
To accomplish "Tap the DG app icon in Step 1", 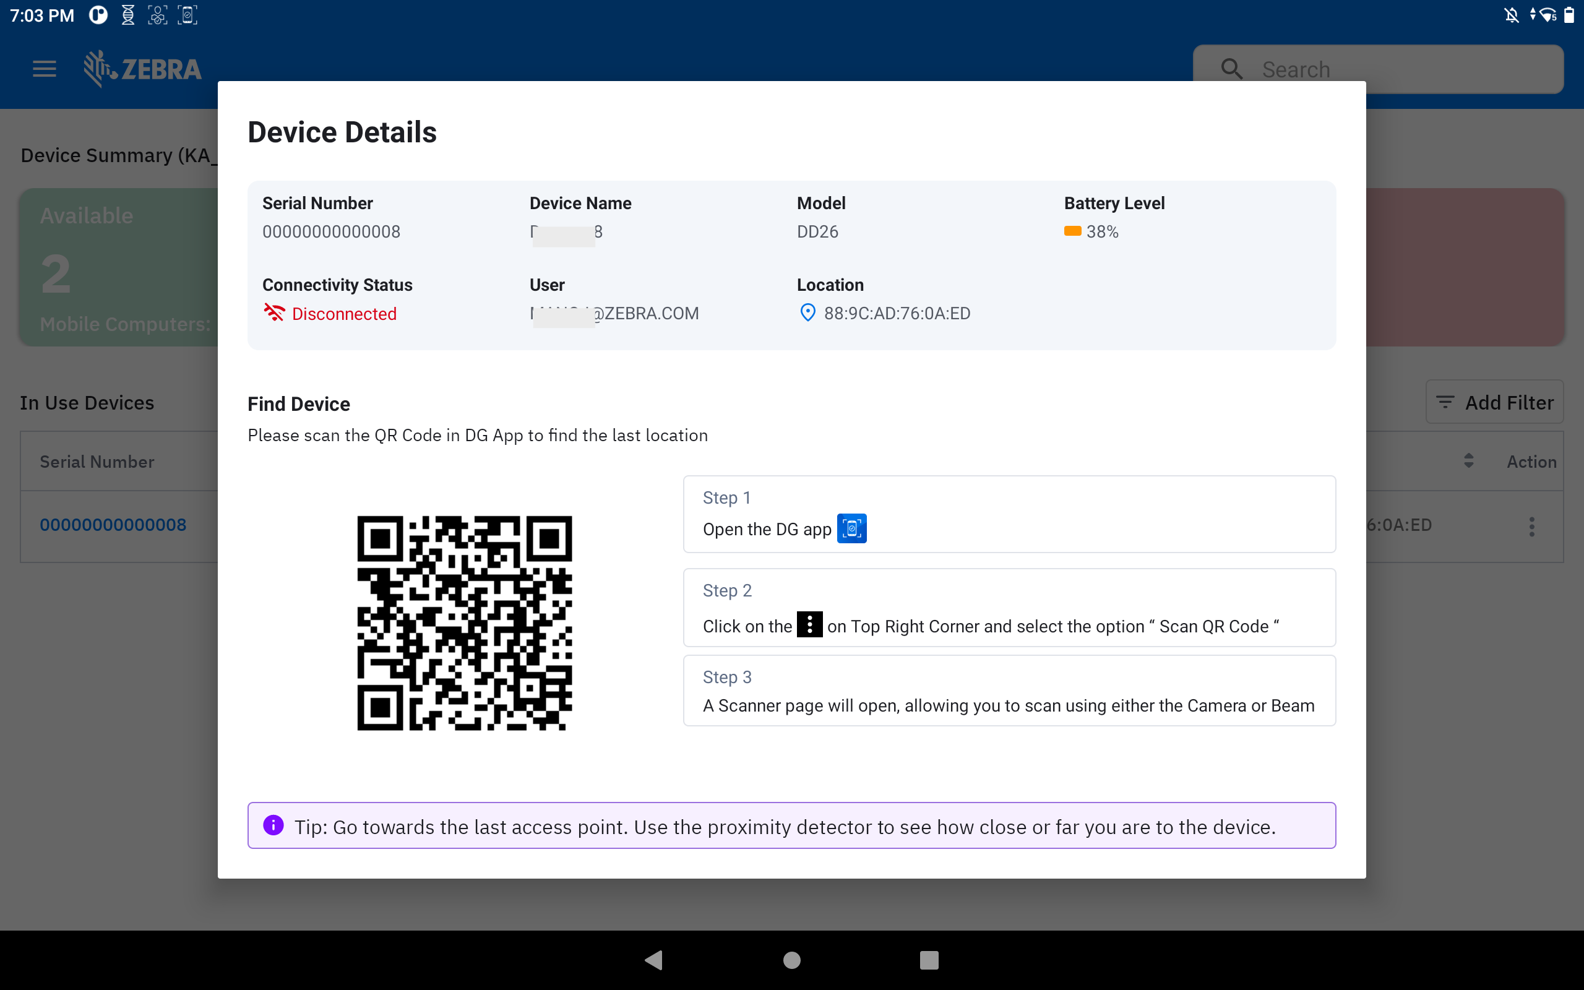I will point(851,528).
